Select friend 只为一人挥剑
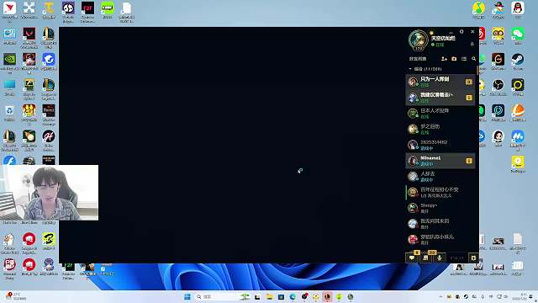This screenshot has width=538, height=303. pos(440,82)
